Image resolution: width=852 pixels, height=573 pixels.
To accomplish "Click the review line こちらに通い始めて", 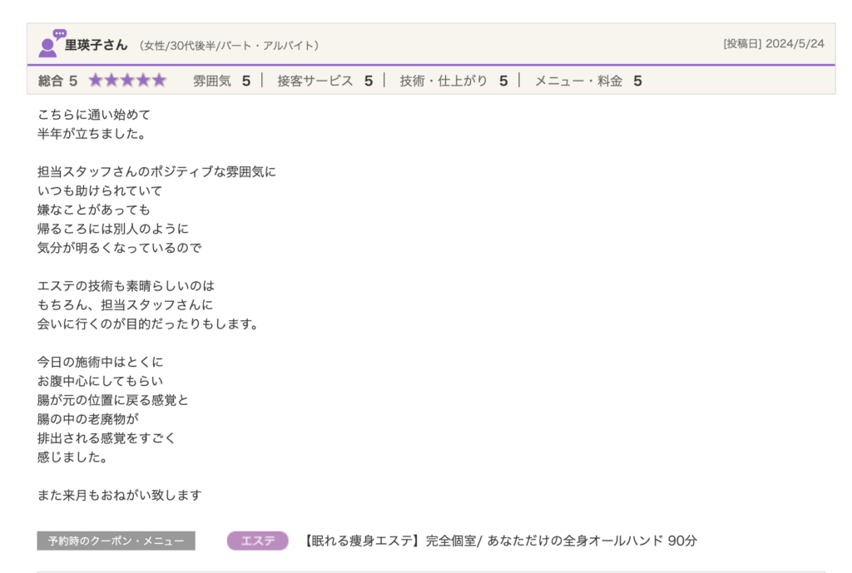I will coord(94,115).
